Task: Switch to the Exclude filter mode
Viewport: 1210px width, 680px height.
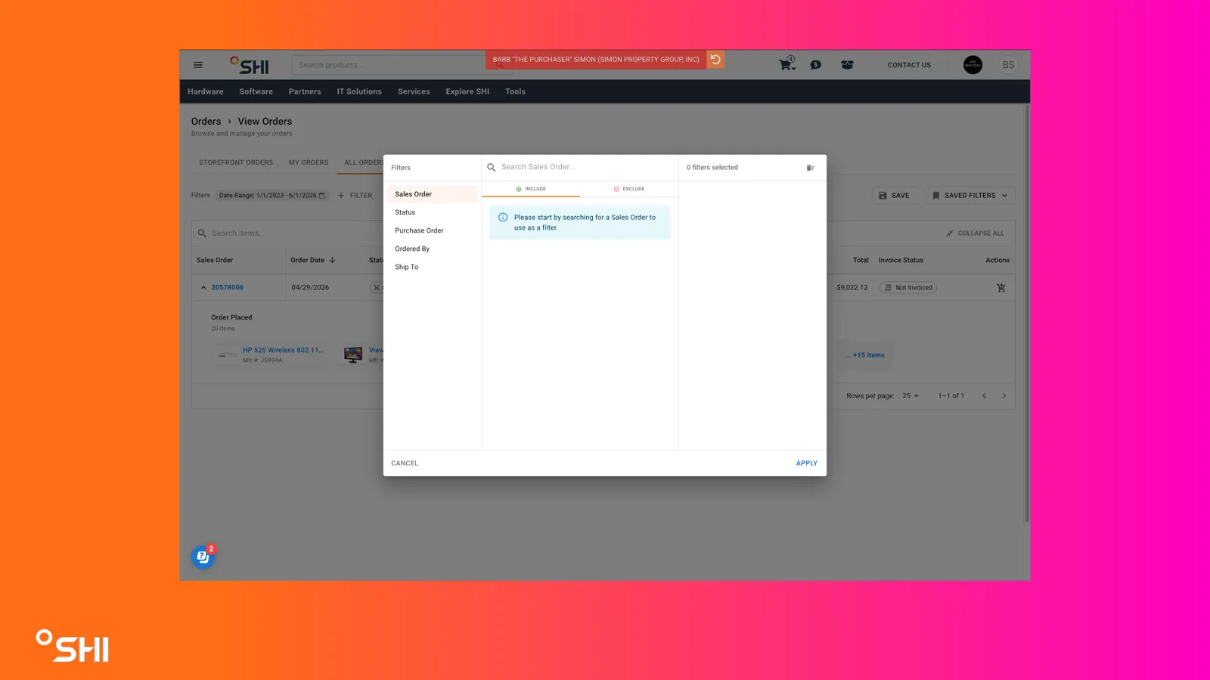Action: 629,189
